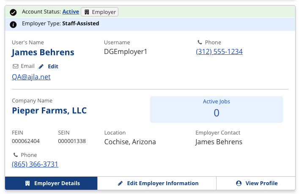299x194 pixels.
Task: Click the Cochise, Arizona location text
Action: pyautogui.click(x=130, y=142)
